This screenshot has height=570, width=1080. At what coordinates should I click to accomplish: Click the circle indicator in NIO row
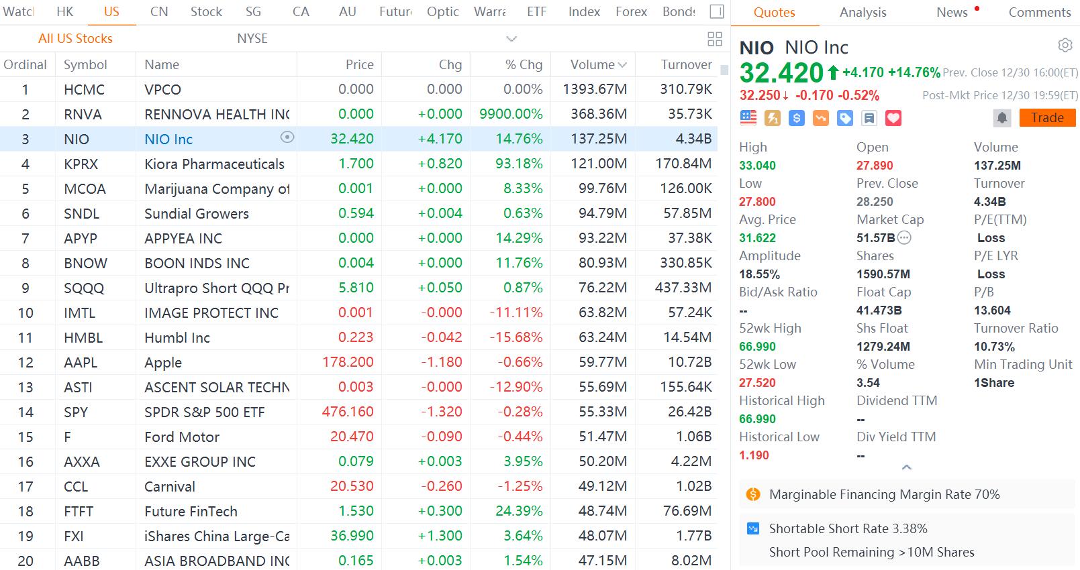(x=287, y=137)
